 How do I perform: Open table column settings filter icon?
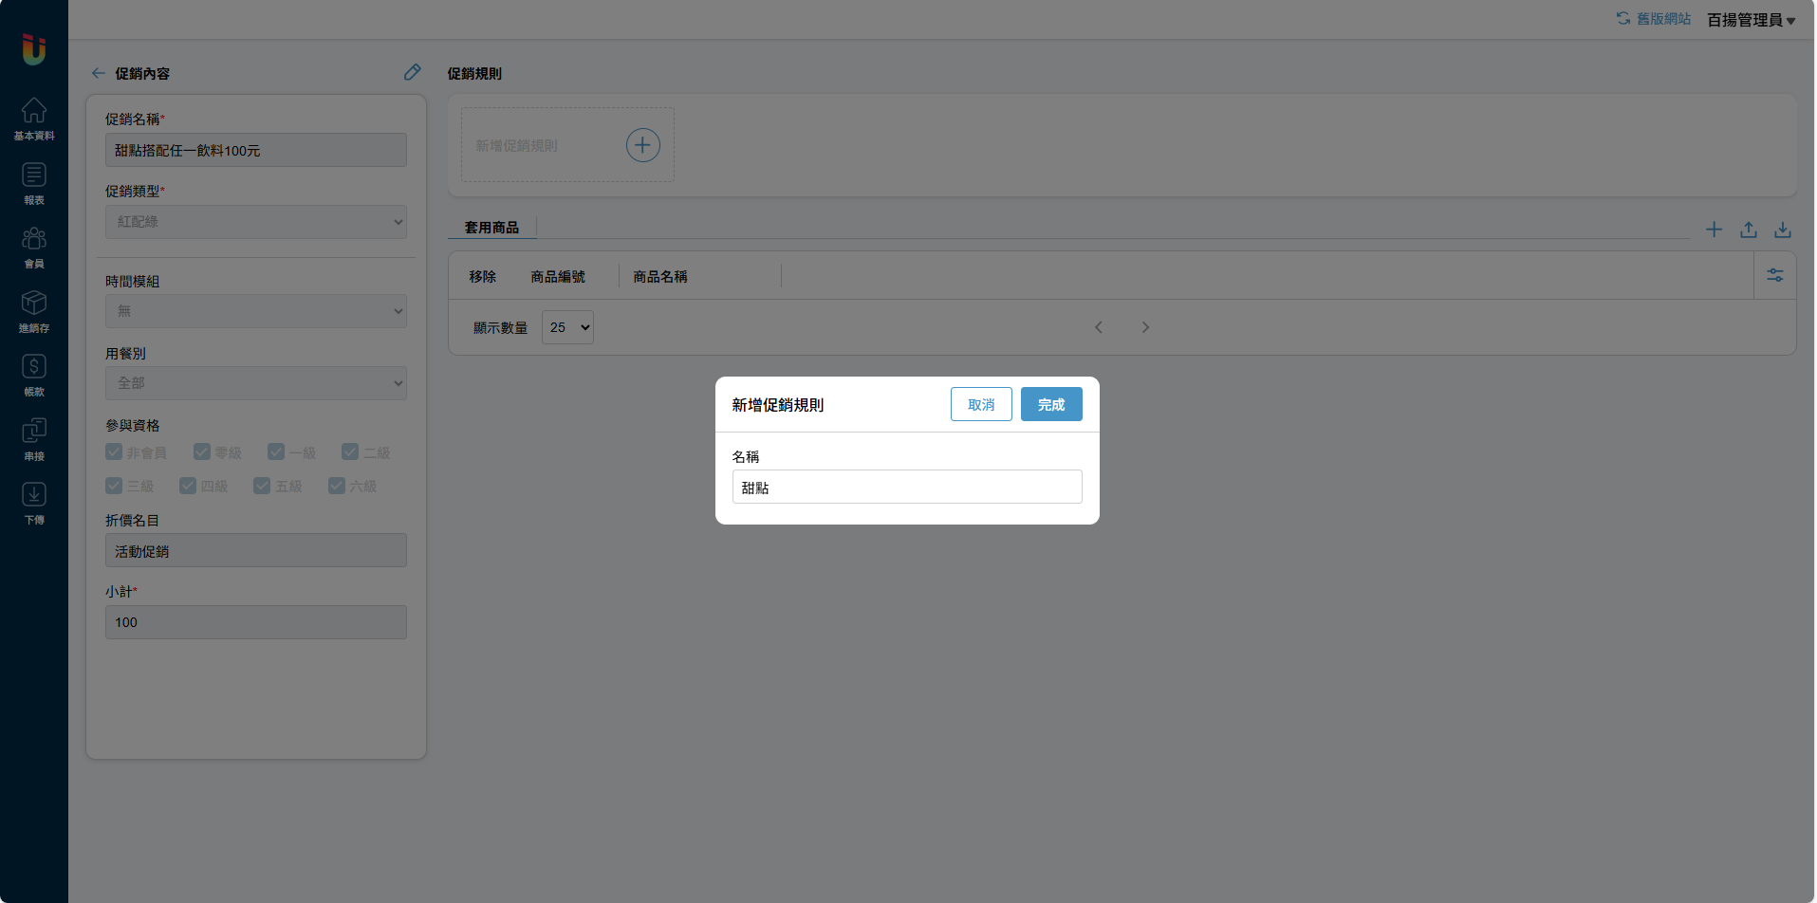click(1774, 275)
